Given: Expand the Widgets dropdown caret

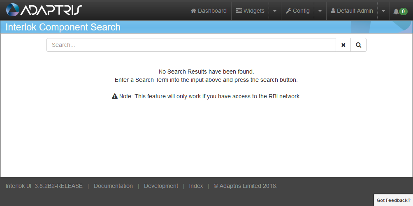Looking at the screenshot, I should (275, 11).
